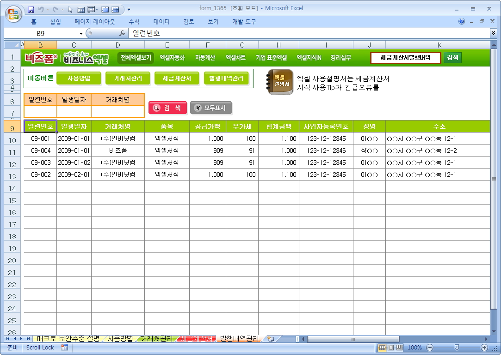
Task: Open the Name Box dropdown arrow
Action: point(81,33)
